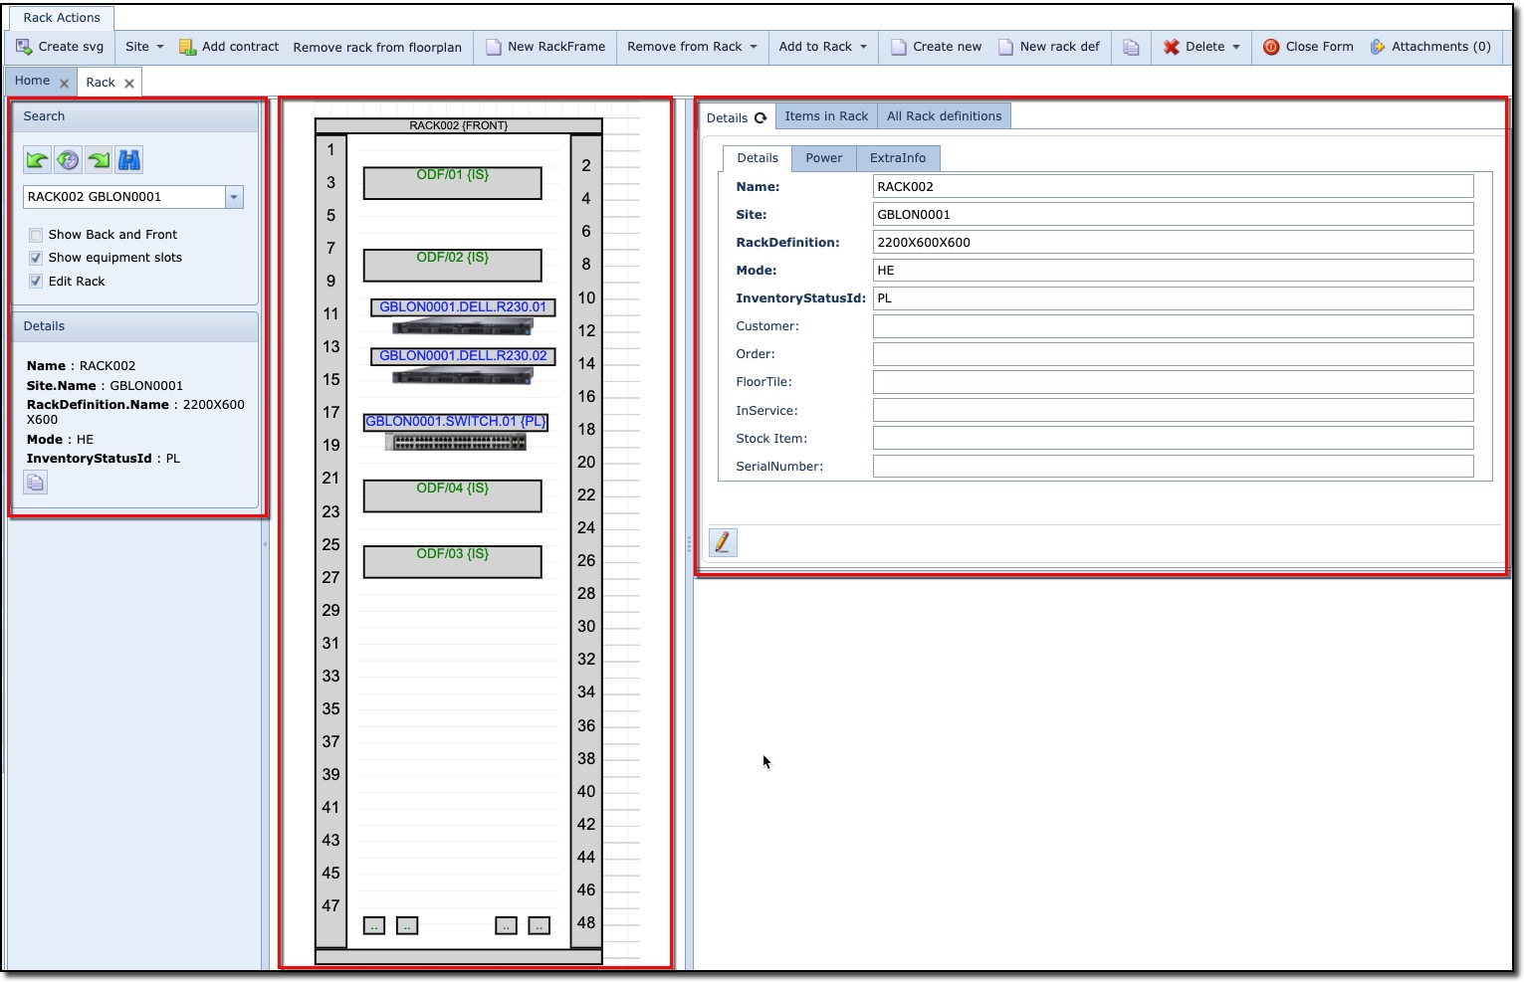Switch to the Items in Rack tab
Image resolution: width=1524 pixels, height=982 pixels.
point(825,115)
